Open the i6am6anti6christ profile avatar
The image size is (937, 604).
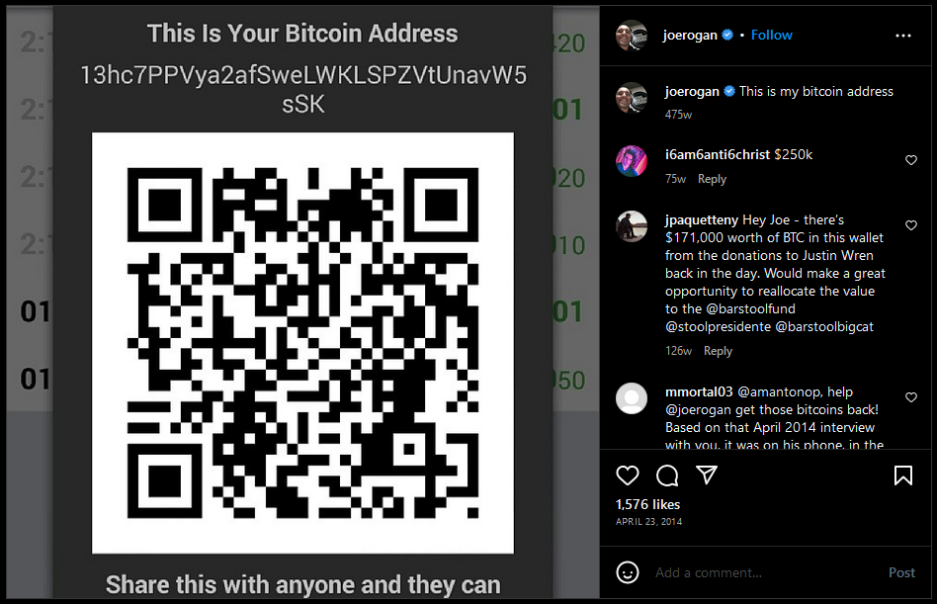tap(632, 161)
